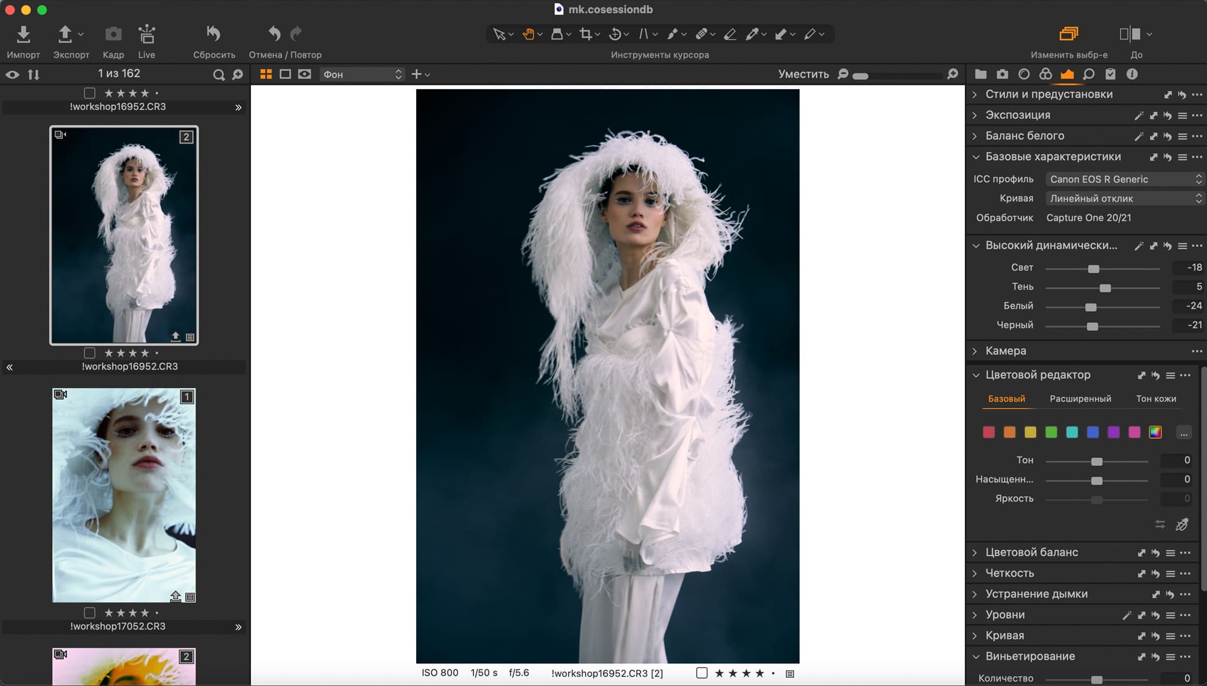Select the Pan hand cursor tool
The width and height of the screenshot is (1207, 686).
click(529, 34)
